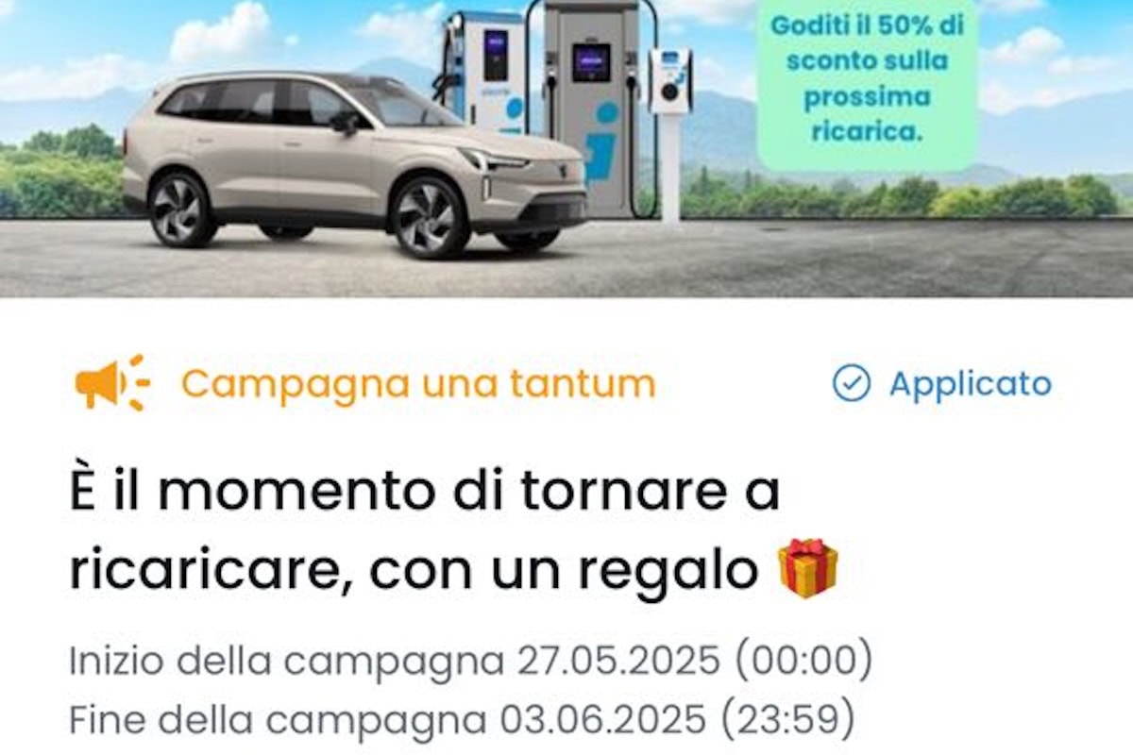Click the blue checkmark circle beside Applicato
The width and height of the screenshot is (1133, 755).
[851, 383]
